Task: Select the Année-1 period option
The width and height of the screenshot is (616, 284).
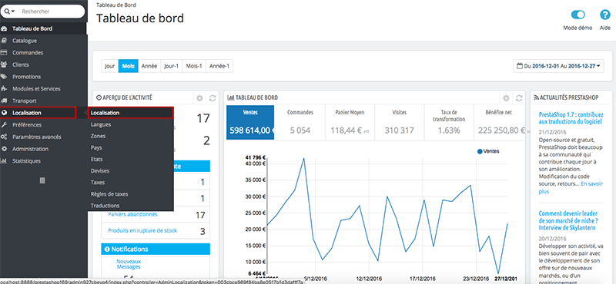Action: point(219,66)
